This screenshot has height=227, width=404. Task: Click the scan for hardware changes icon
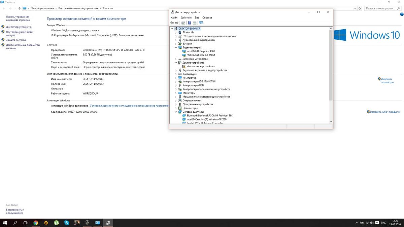(201, 23)
